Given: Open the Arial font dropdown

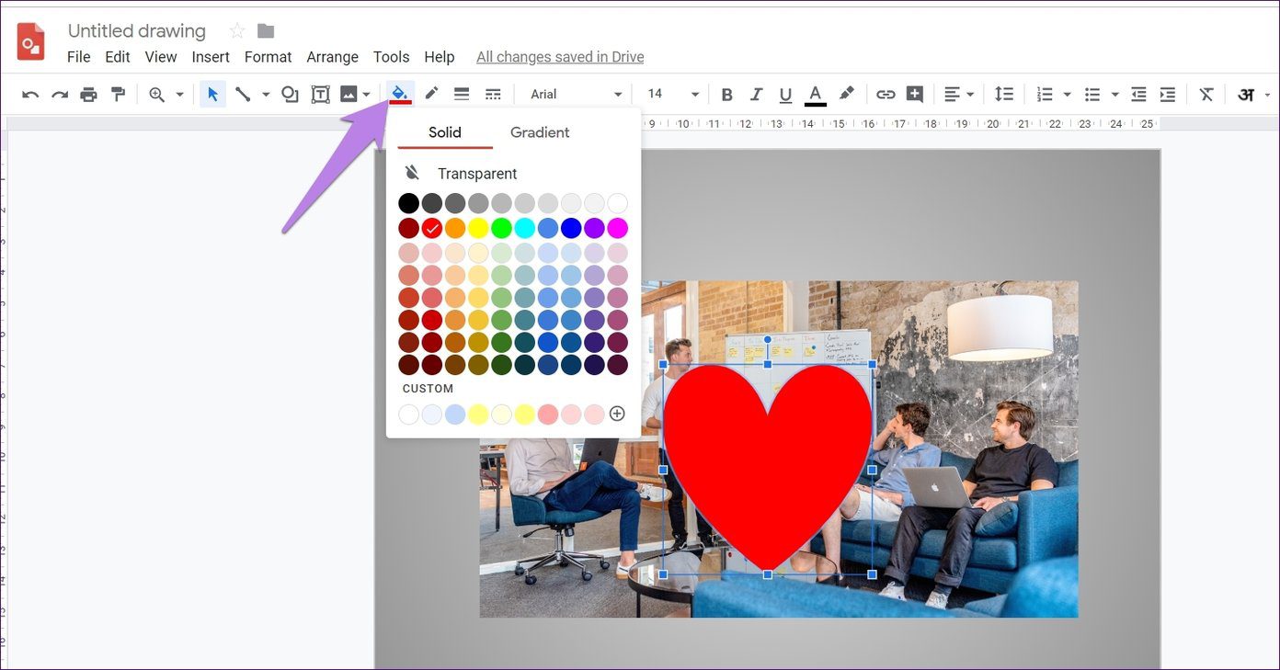Looking at the screenshot, I should [x=577, y=94].
